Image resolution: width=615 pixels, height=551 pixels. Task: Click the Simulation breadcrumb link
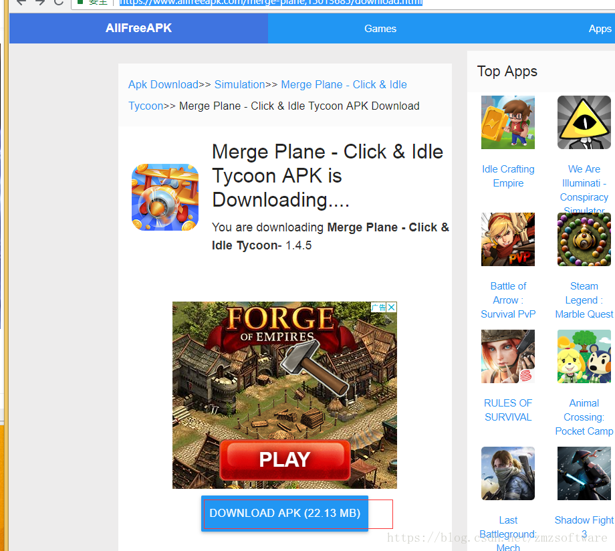pos(239,84)
